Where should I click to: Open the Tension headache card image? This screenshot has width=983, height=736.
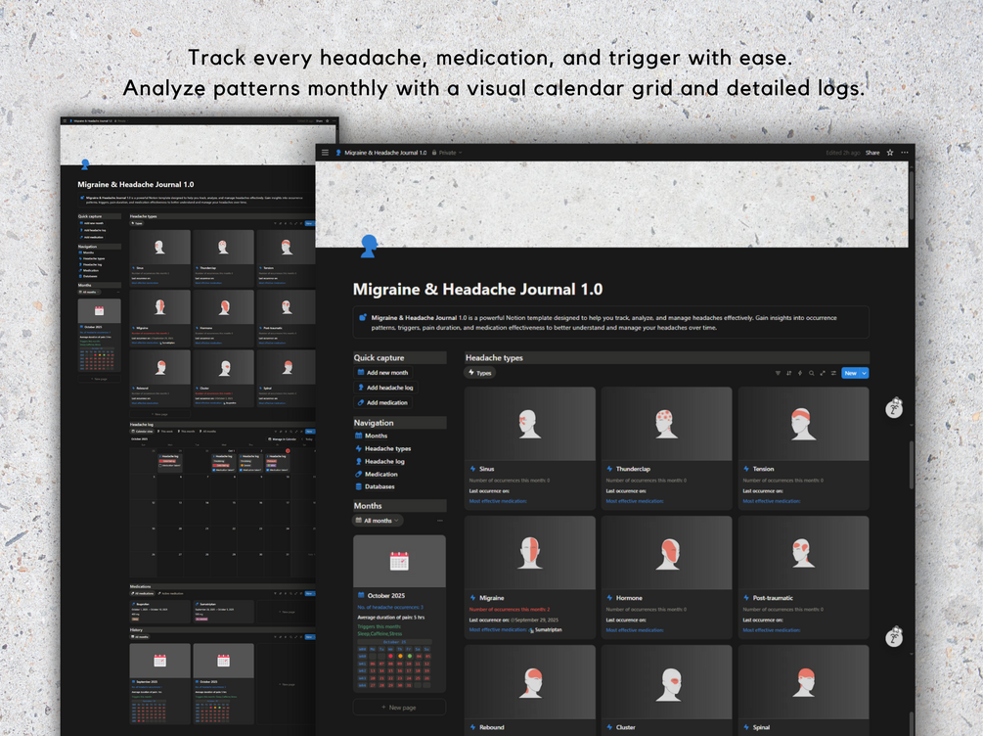(x=803, y=424)
